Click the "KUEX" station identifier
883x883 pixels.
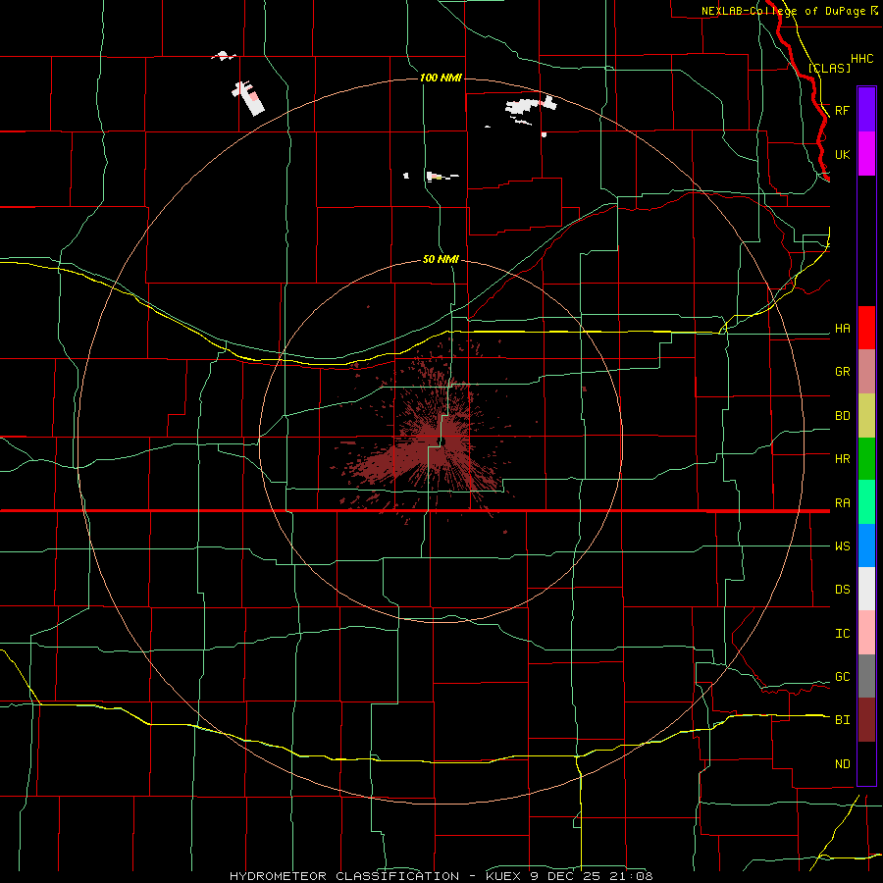tap(505, 876)
